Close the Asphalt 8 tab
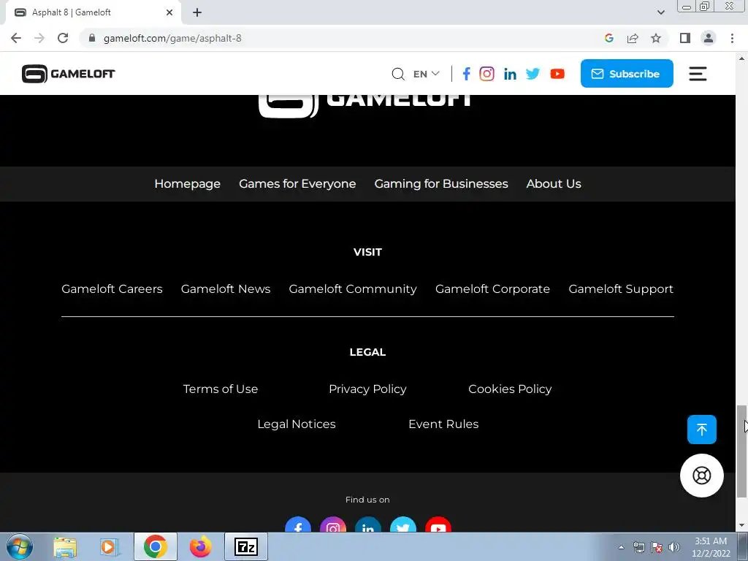Screen dimensions: 748x561 pyautogui.click(x=169, y=12)
